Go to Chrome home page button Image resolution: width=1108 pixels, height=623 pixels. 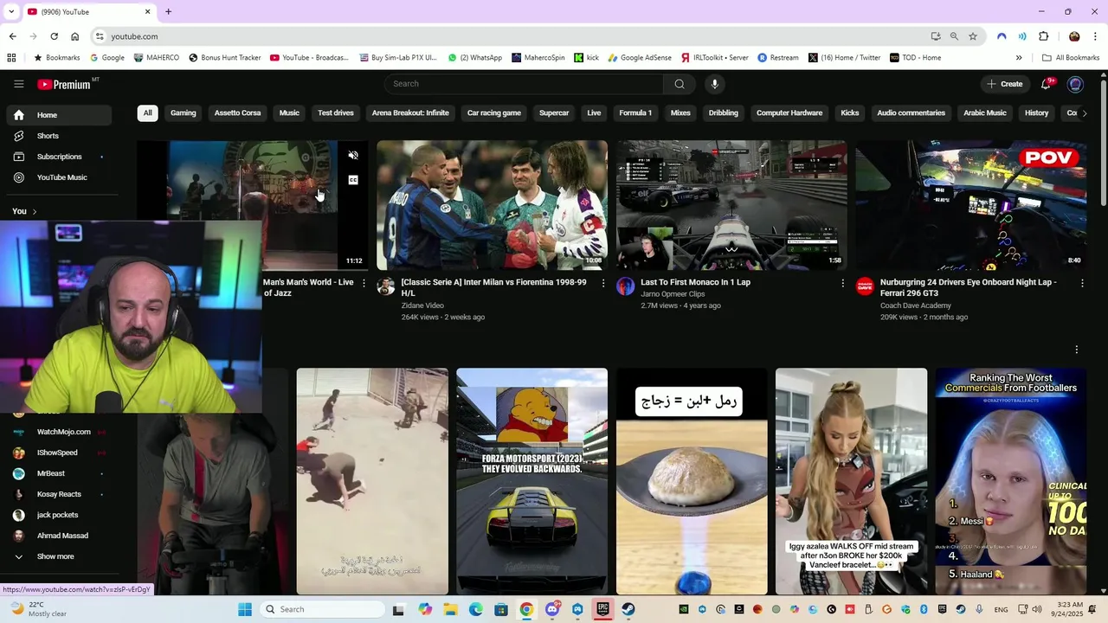coord(75,36)
